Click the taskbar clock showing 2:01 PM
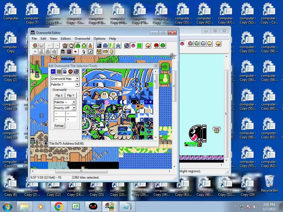 pyautogui.click(x=269, y=206)
